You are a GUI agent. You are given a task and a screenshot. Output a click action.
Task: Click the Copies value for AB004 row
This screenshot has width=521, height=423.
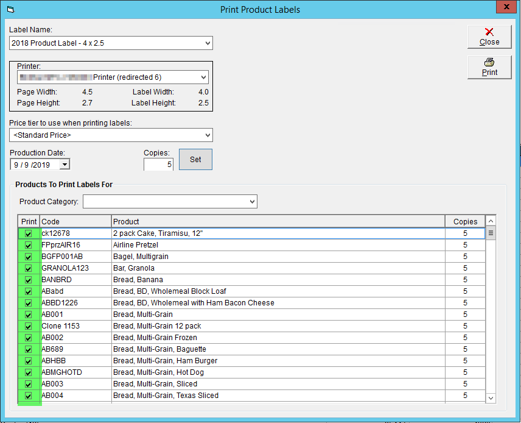[465, 396]
